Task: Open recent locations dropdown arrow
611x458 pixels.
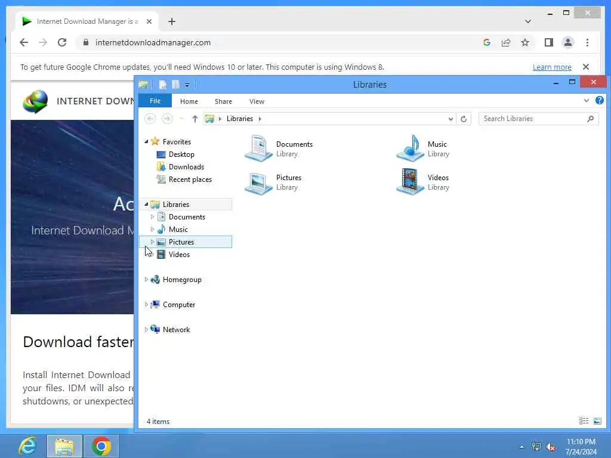Action: [x=181, y=119]
